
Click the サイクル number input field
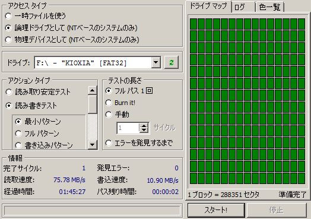click(x=128, y=128)
